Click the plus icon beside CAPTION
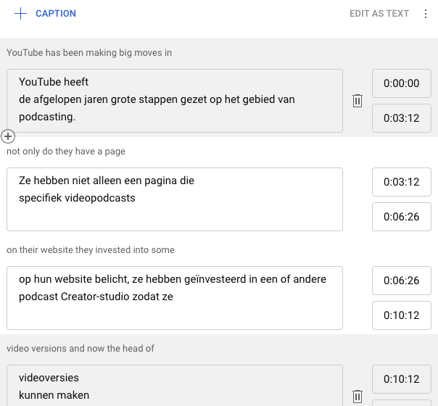The image size is (438, 406). (20, 13)
